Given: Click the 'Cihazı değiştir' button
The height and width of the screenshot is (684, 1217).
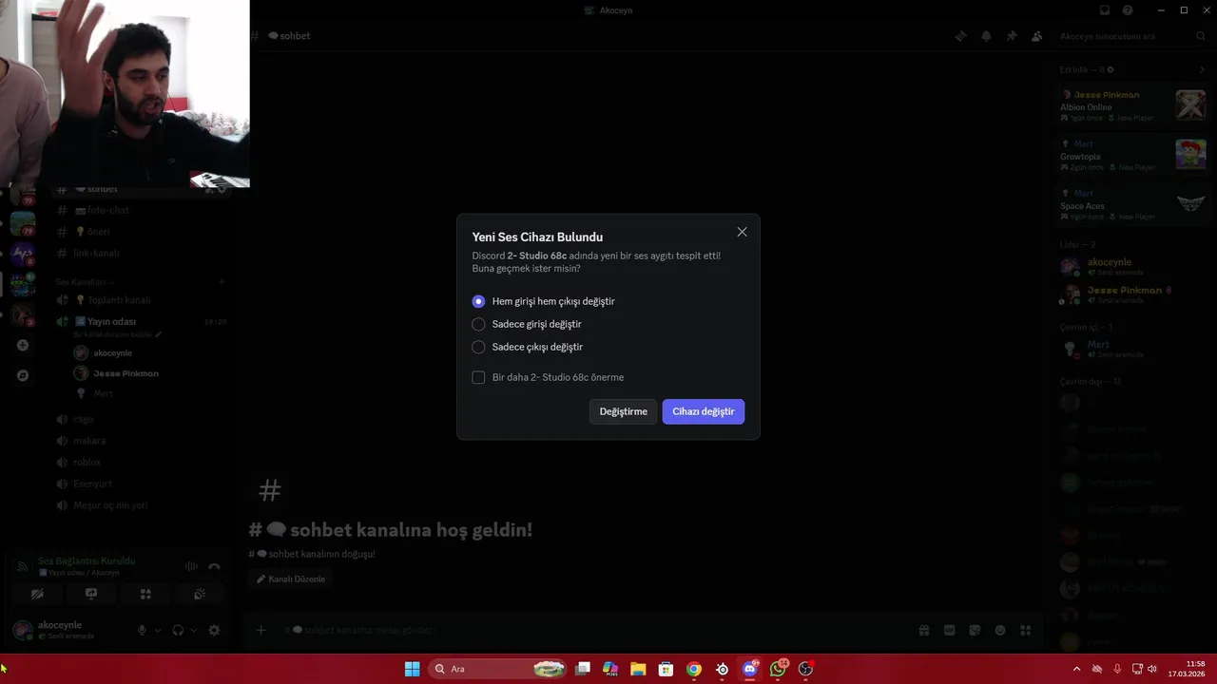Looking at the screenshot, I should [x=704, y=411].
